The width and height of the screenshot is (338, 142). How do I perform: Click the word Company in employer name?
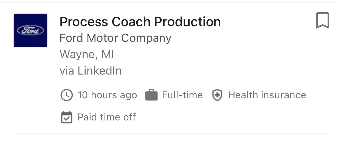146,38
